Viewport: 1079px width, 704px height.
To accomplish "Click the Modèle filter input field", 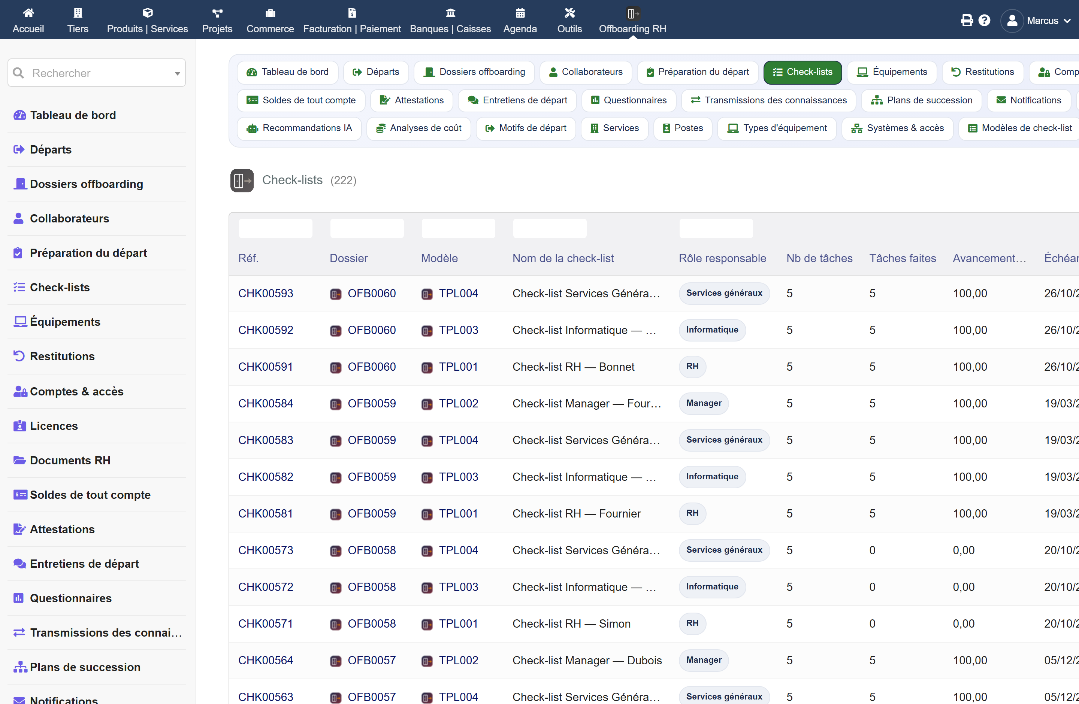I will (458, 228).
